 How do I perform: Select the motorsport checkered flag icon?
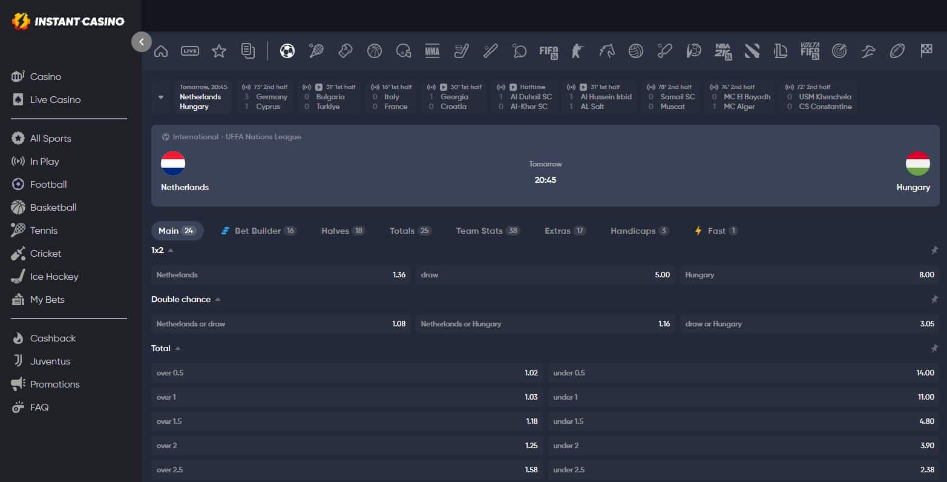pyautogui.click(x=926, y=51)
